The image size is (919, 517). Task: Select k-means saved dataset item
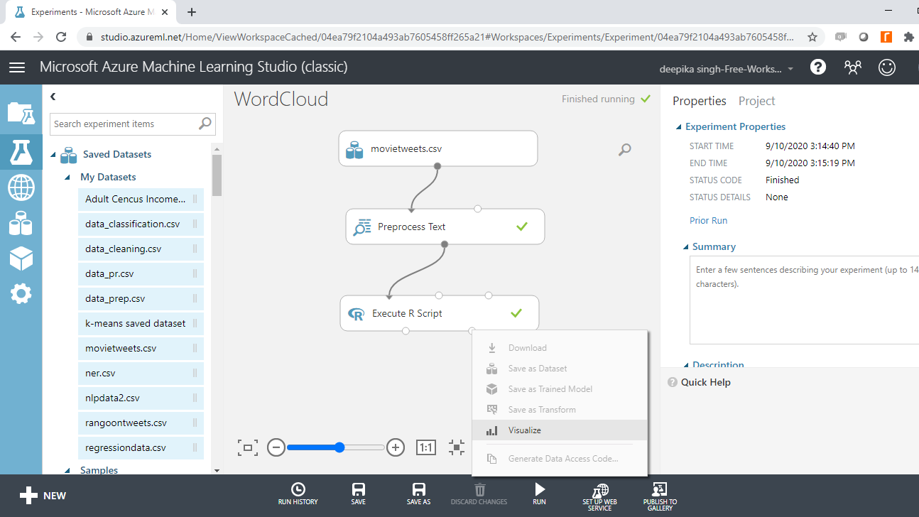(x=141, y=324)
